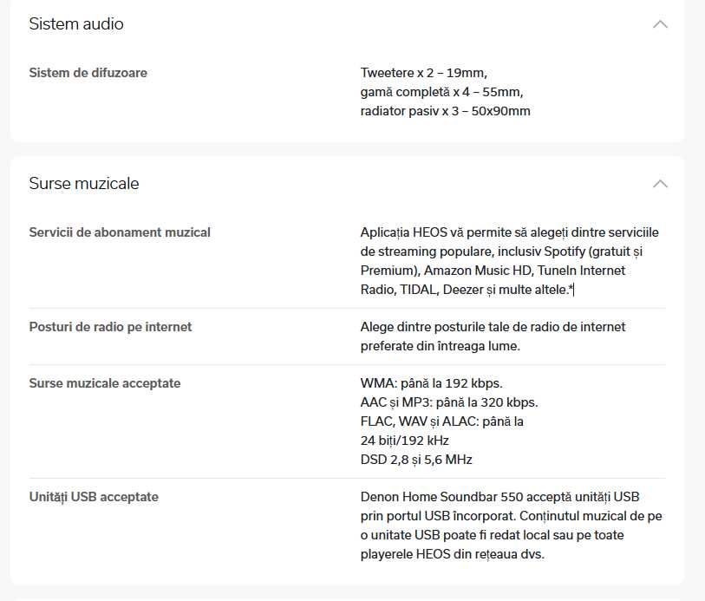Click the Denon Home Soundbar 550 USB description

(511, 526)
